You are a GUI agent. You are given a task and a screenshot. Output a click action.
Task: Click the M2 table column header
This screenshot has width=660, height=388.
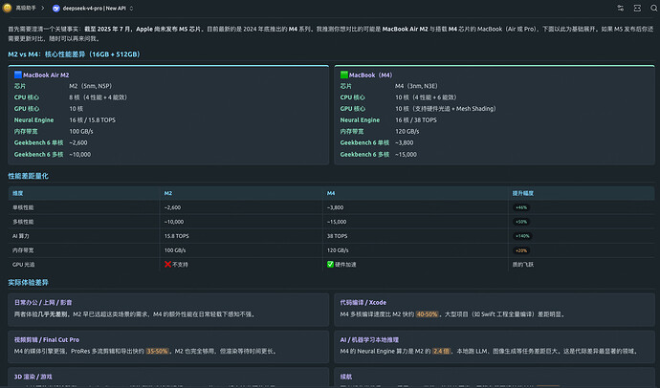point(168,193)
